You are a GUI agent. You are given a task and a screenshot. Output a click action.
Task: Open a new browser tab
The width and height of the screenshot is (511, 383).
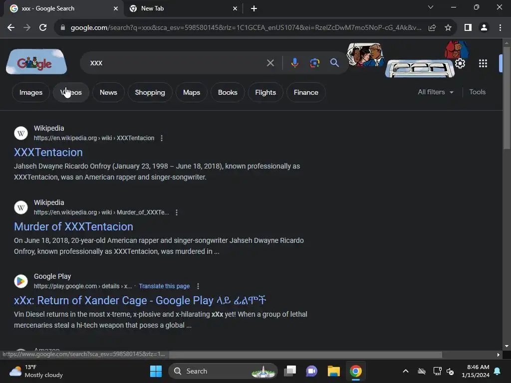(254, 8)
